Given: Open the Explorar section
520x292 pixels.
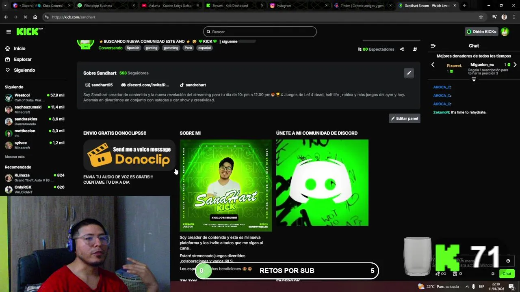Looking at the screenshot, I should click(22, 59).
